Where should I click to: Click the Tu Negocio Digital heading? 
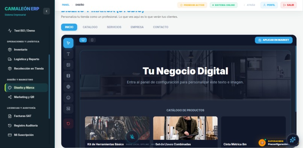click(x=185, y=71)
